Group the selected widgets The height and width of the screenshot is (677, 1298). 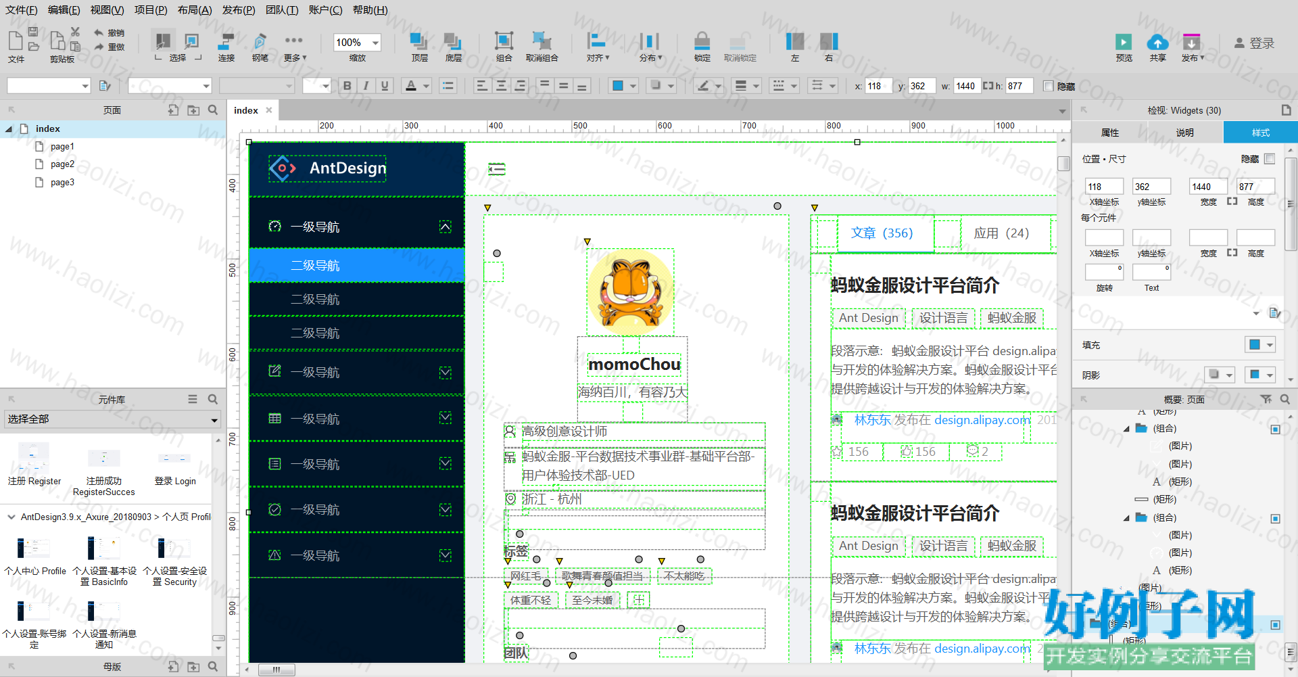[504, 47]
